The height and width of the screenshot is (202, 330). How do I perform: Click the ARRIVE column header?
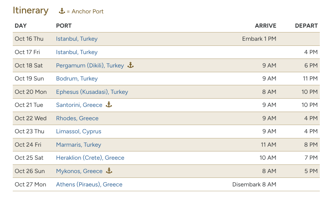(x=266, y=26)
